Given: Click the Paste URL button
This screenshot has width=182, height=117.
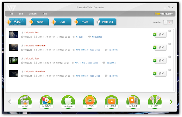Looking at the screenshot, I should click(x=107, y=22).
